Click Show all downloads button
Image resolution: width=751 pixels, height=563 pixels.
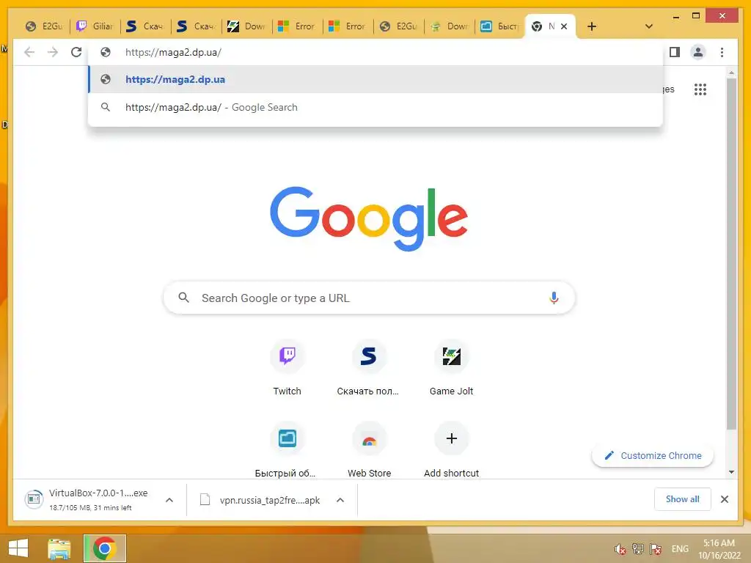pyautogui.click(x=683, y=499)
